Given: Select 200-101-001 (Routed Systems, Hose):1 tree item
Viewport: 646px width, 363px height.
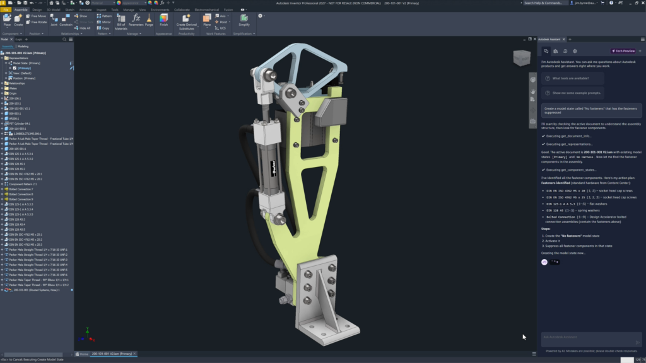Looking at the screenshot, I should (x=36, y=290).
